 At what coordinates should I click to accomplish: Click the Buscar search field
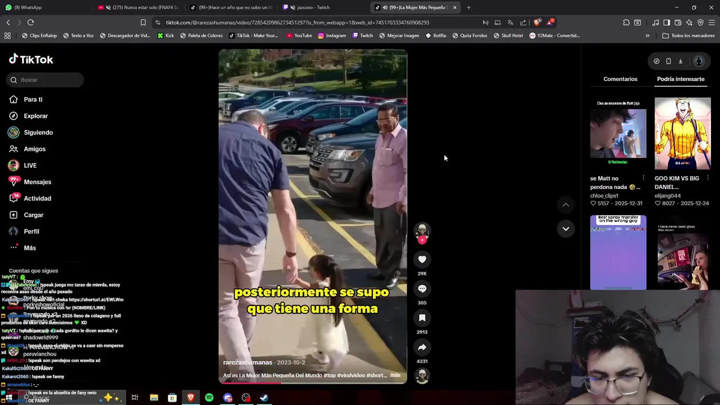pyautogui.click(x=45, y=80)
